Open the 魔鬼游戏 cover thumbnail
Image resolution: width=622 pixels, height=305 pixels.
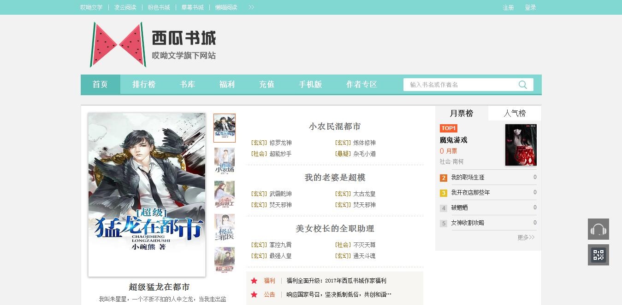521,145
